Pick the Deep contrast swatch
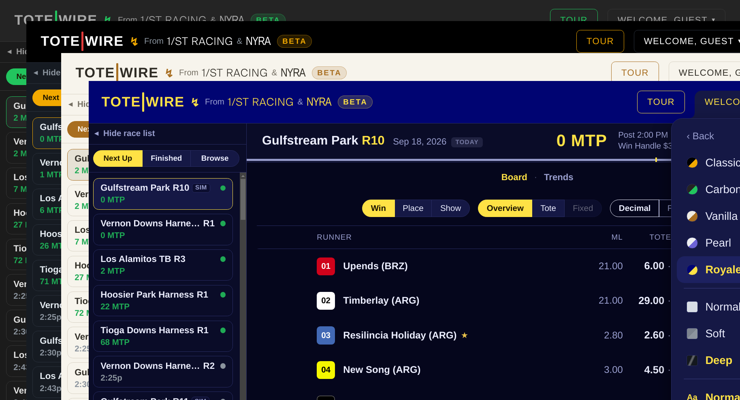The width and height of the screenshot is (740, 400). point(692,360)
